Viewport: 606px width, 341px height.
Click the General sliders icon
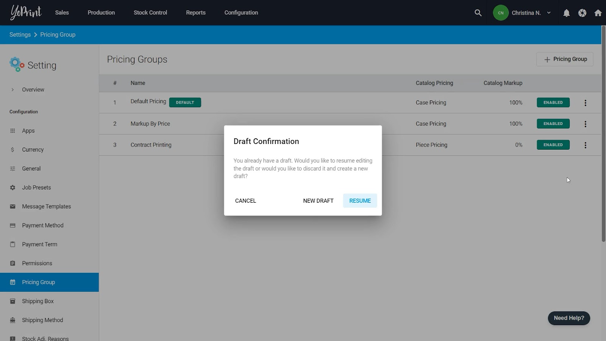click(12, 169)
